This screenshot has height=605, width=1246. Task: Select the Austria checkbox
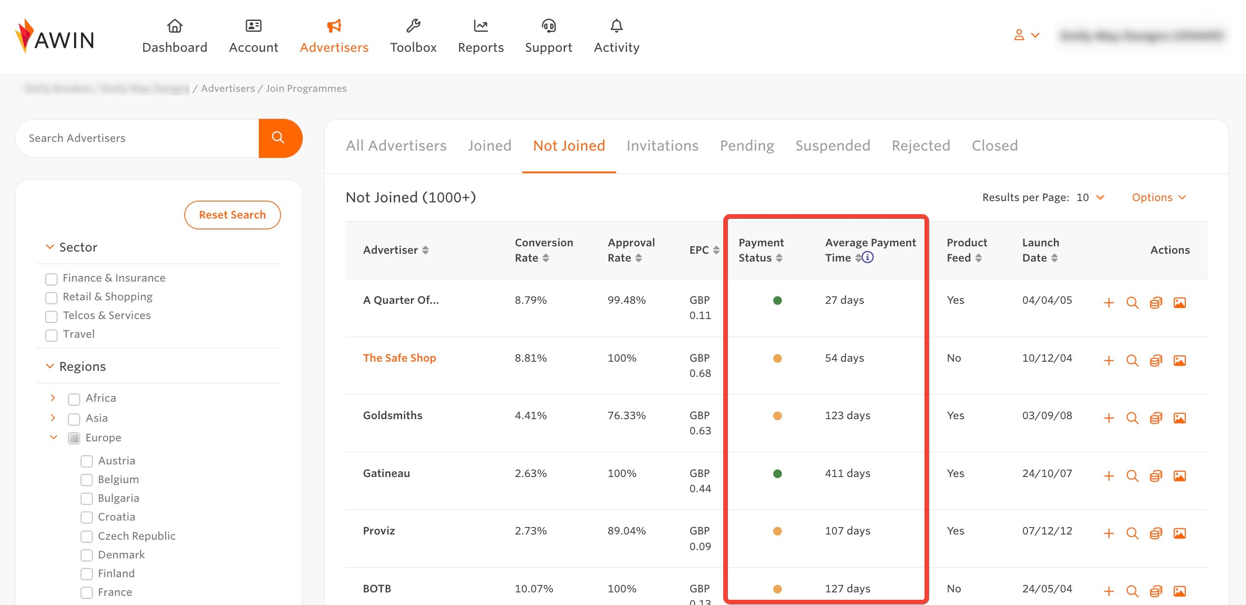(87, 461)
